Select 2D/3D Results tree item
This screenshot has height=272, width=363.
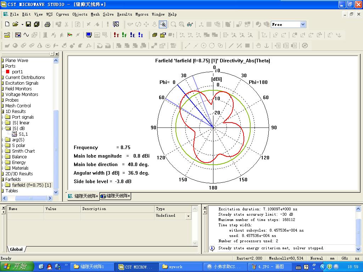tap(19, 174)
